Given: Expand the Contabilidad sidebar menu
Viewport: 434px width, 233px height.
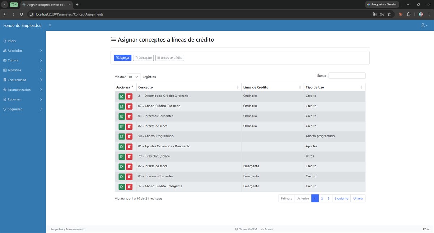Looking at the screenshot, I should click(23, 80).
